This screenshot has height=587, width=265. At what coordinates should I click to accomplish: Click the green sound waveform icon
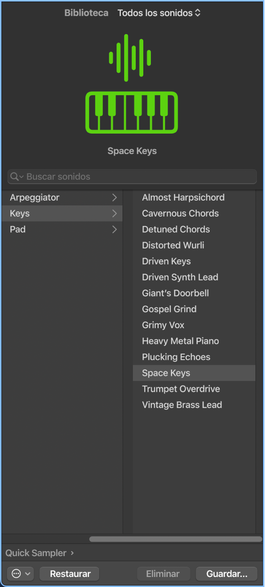click(130, 58)
